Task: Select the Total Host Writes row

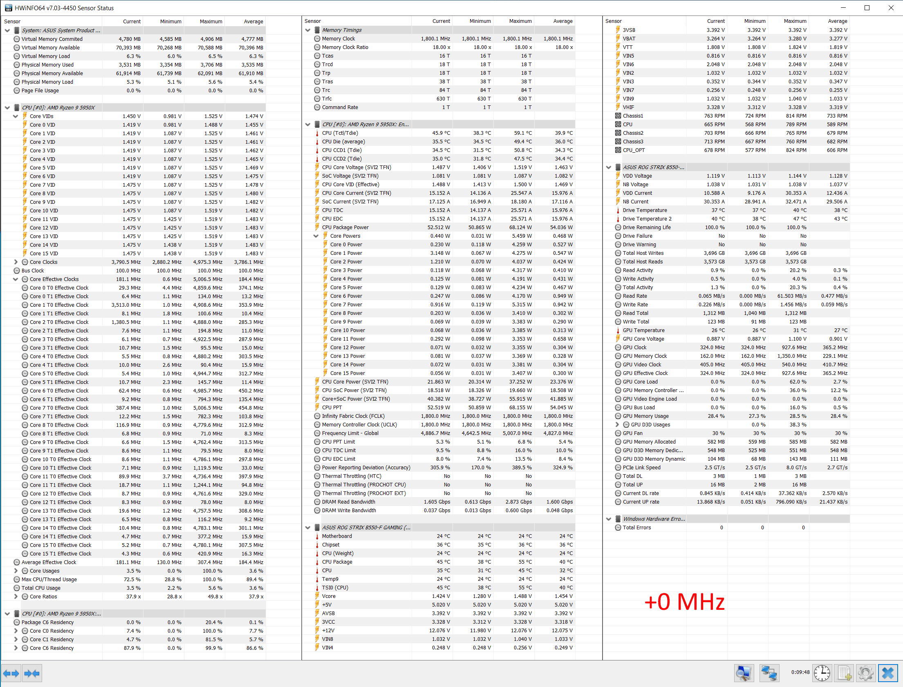Action: [x=727, y=253]
